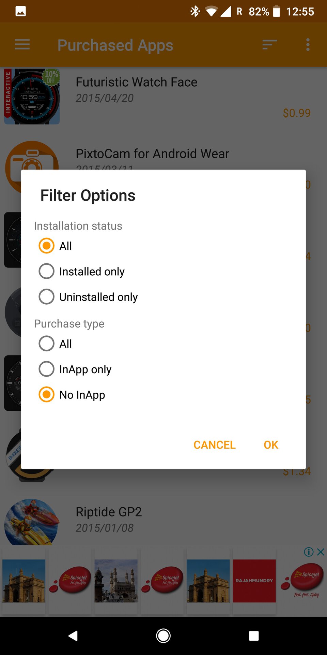Close the ad with X icon
This screenshot has width=327, height=655.
[321, 552]
